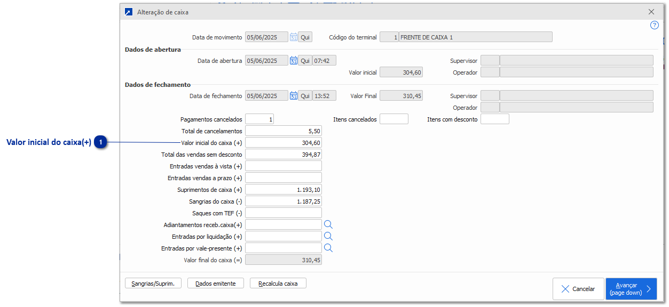Click Sangrias do caixa field
This screenshot has width=669, height=307.
[284, 201]
